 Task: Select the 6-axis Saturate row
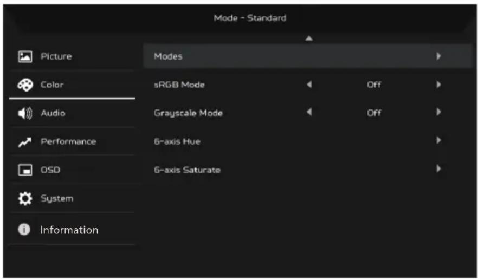(x=307, y=170)
